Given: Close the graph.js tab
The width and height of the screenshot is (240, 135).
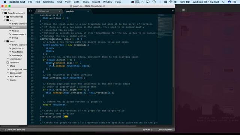Looking at the screenshot, I should click(88, 11).
